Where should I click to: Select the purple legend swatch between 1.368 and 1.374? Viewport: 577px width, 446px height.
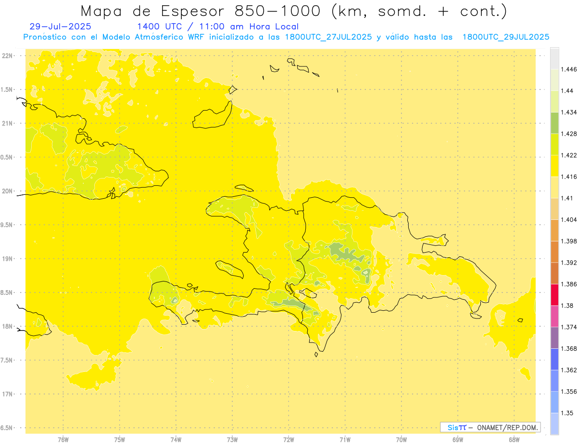tap(554, 338)
